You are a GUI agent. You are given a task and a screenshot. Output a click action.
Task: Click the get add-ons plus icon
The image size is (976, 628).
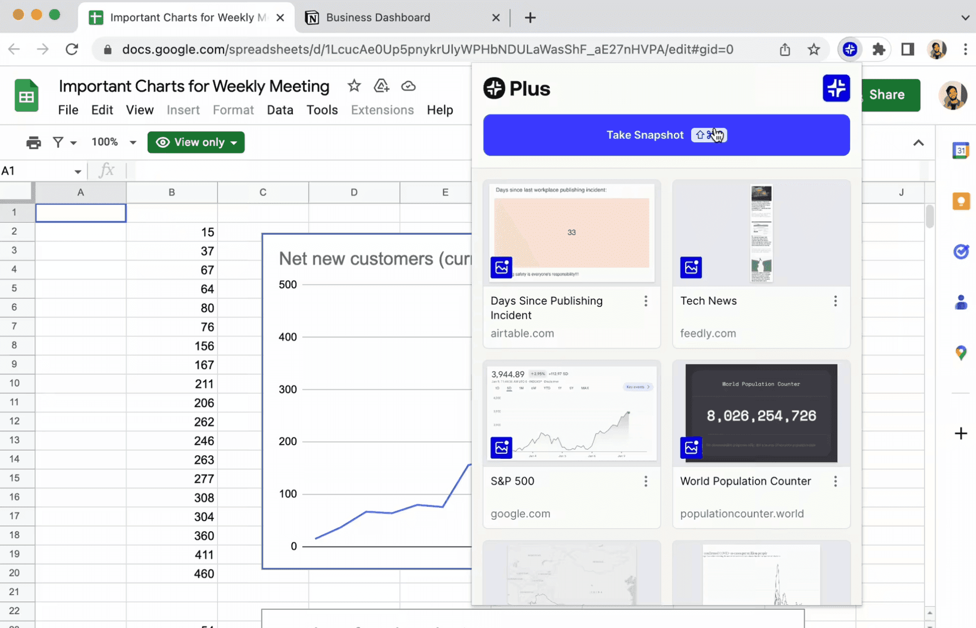pos(961,433)
